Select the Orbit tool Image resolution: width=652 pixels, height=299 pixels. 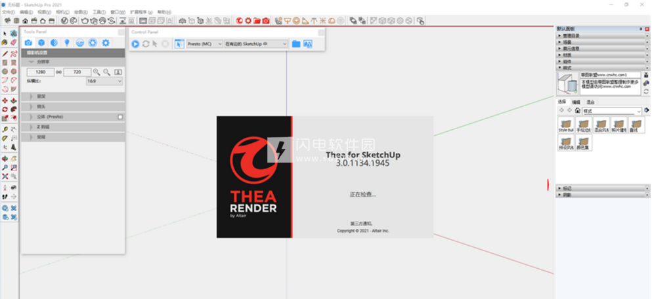[5, 159]
